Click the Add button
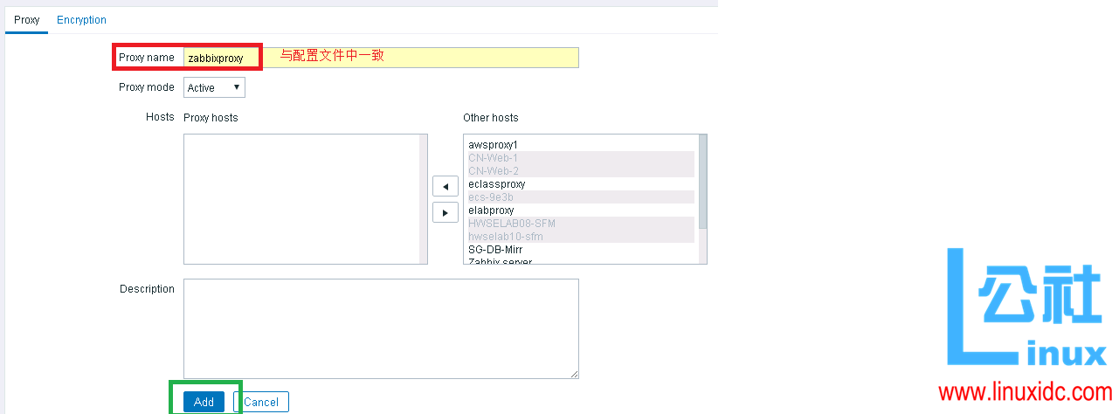Screen dimensions: 1112x414 tap(204, 402)
